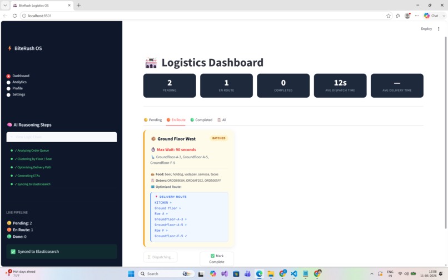Screen dimensions: 448x280
Task: Click the BiteRush OS lightning bolt icon
Action: (x=9, y=48)
